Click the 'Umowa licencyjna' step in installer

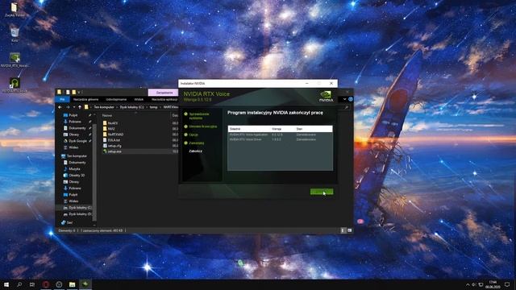click(202, 126)
